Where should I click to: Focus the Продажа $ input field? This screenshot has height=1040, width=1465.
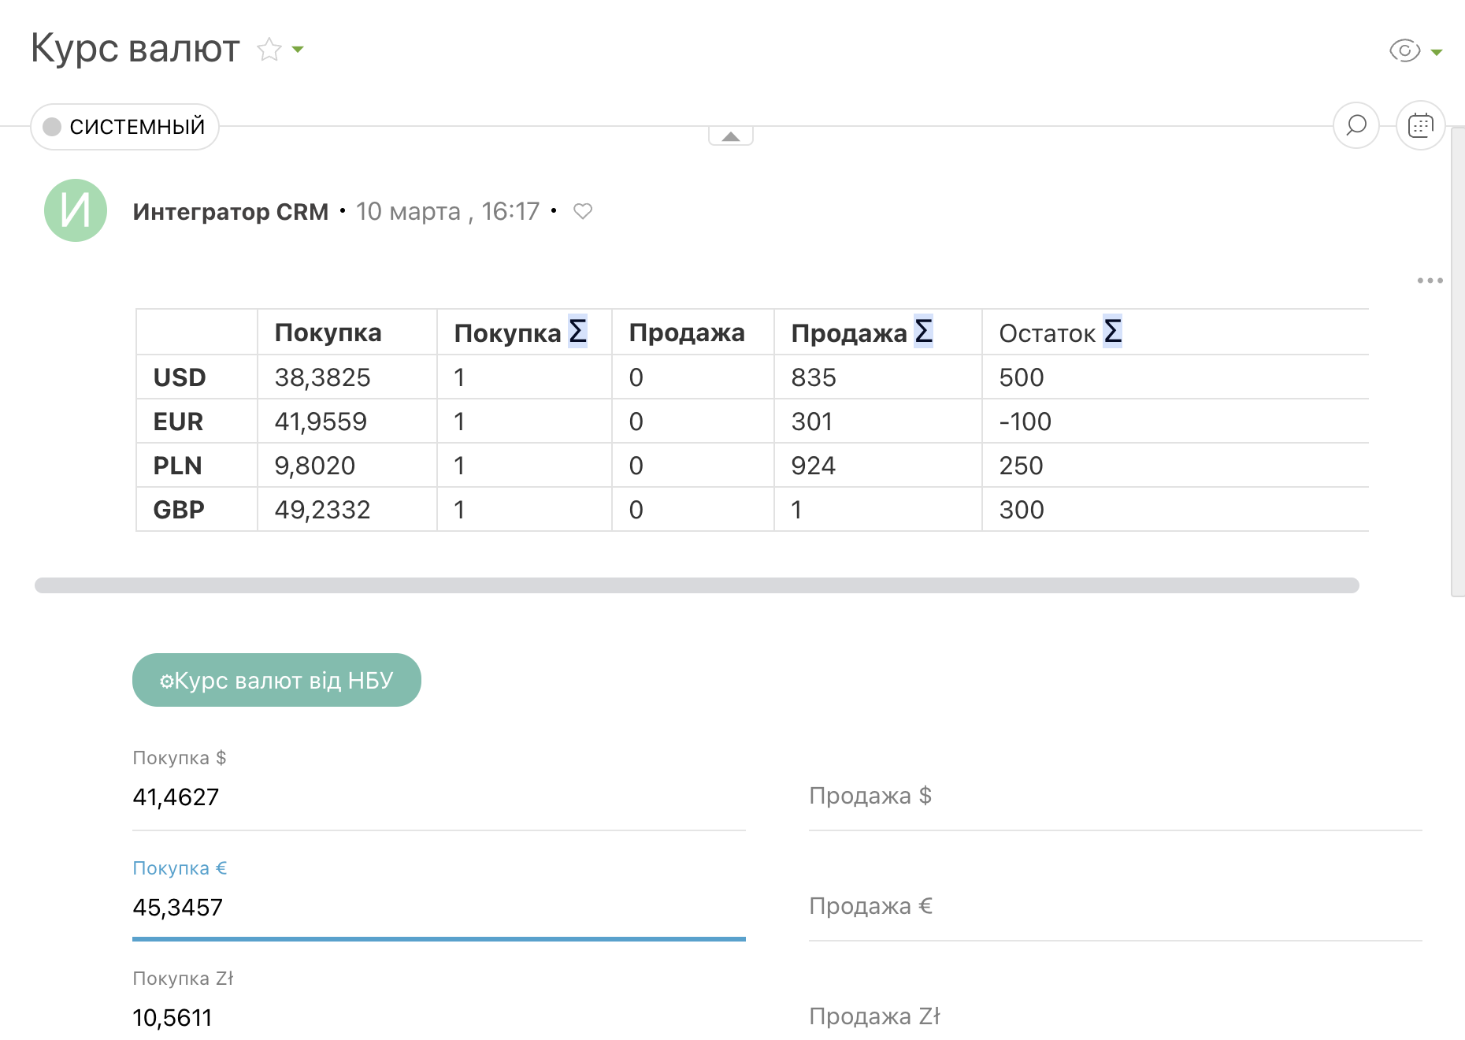click(1115, 797)
